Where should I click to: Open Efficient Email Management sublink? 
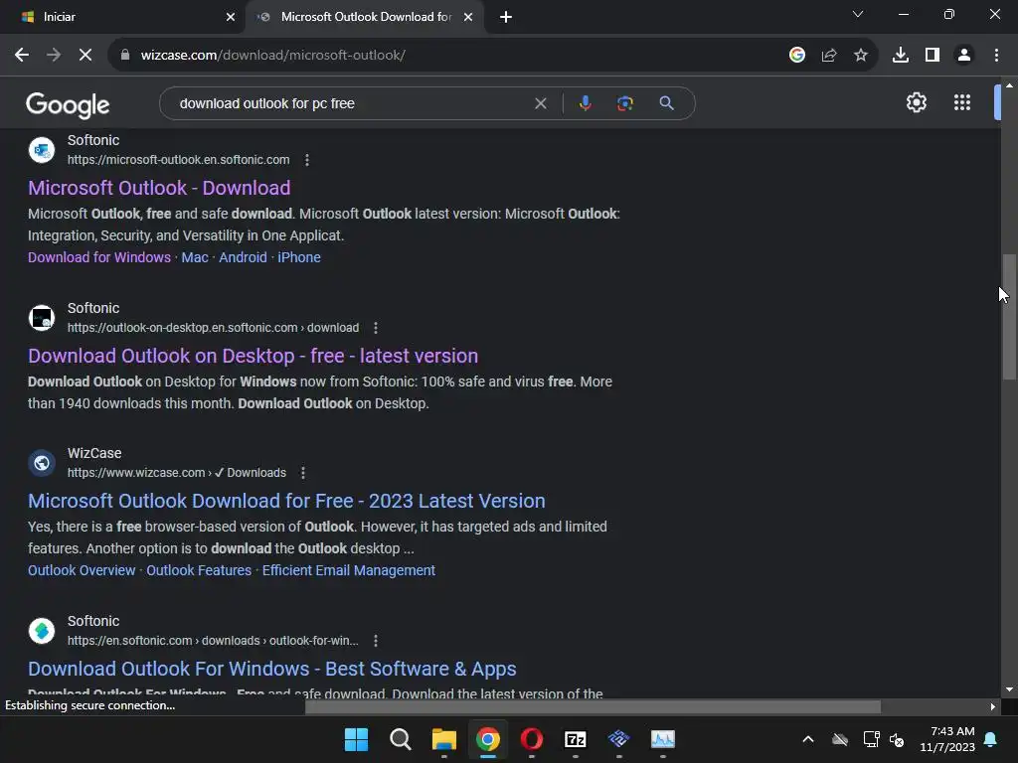349,570
